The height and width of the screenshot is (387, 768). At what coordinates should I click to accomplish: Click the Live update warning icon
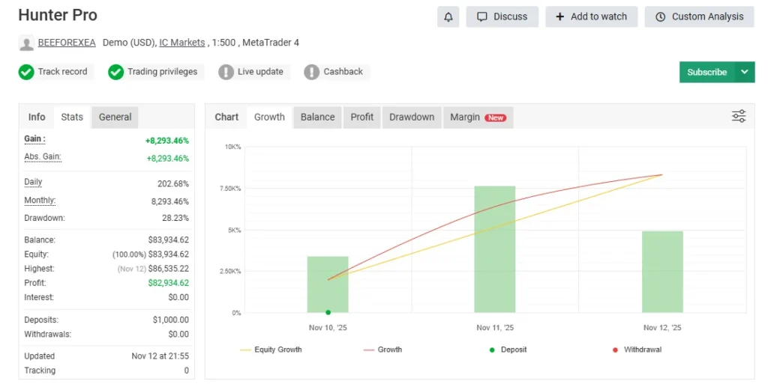pyautogui.click(x=226, y=72)
